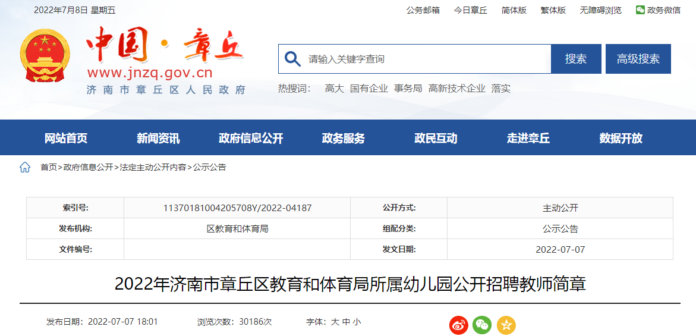Click the 文件编号 label cell
696x336 pixels.
[x=75, y=249]
